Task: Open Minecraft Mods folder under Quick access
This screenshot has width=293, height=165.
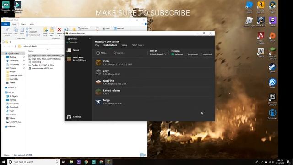Action: point(14,75)
